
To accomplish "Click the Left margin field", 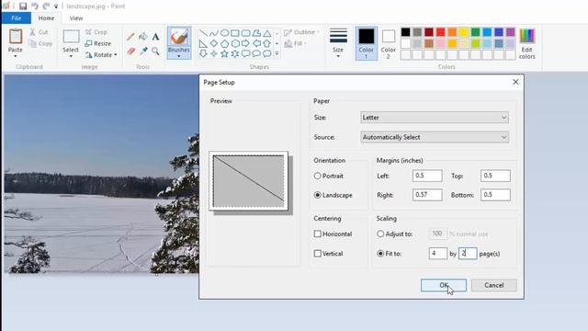I will coord(427,176).
